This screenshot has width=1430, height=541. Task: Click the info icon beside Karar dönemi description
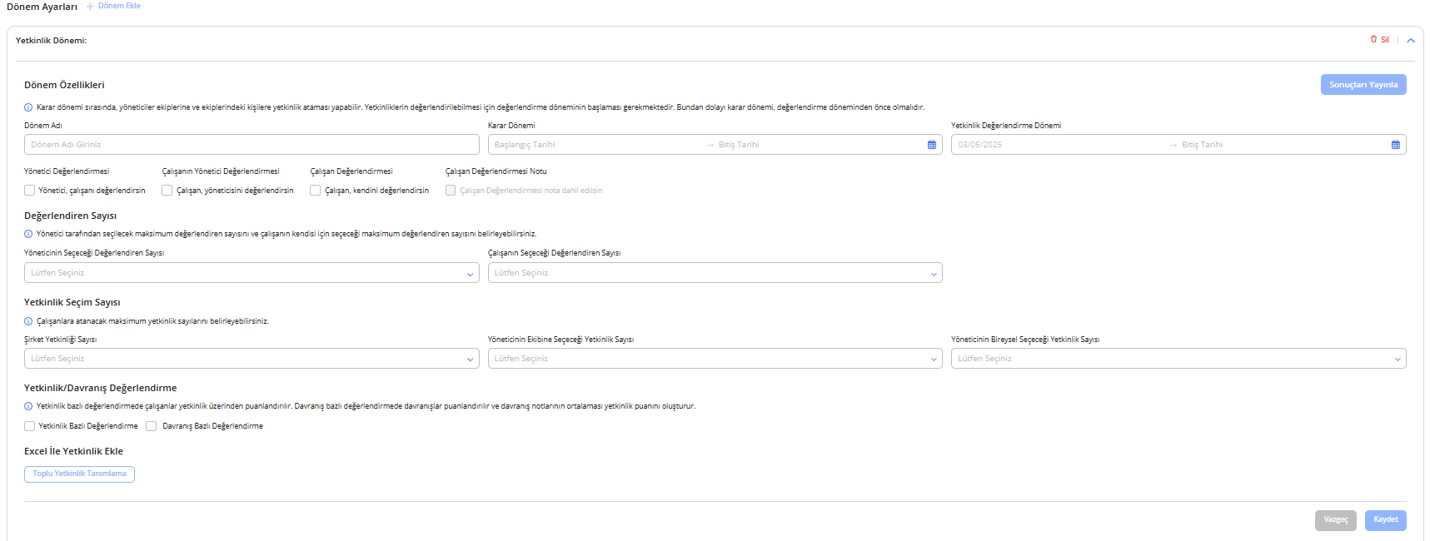point(28,107)
